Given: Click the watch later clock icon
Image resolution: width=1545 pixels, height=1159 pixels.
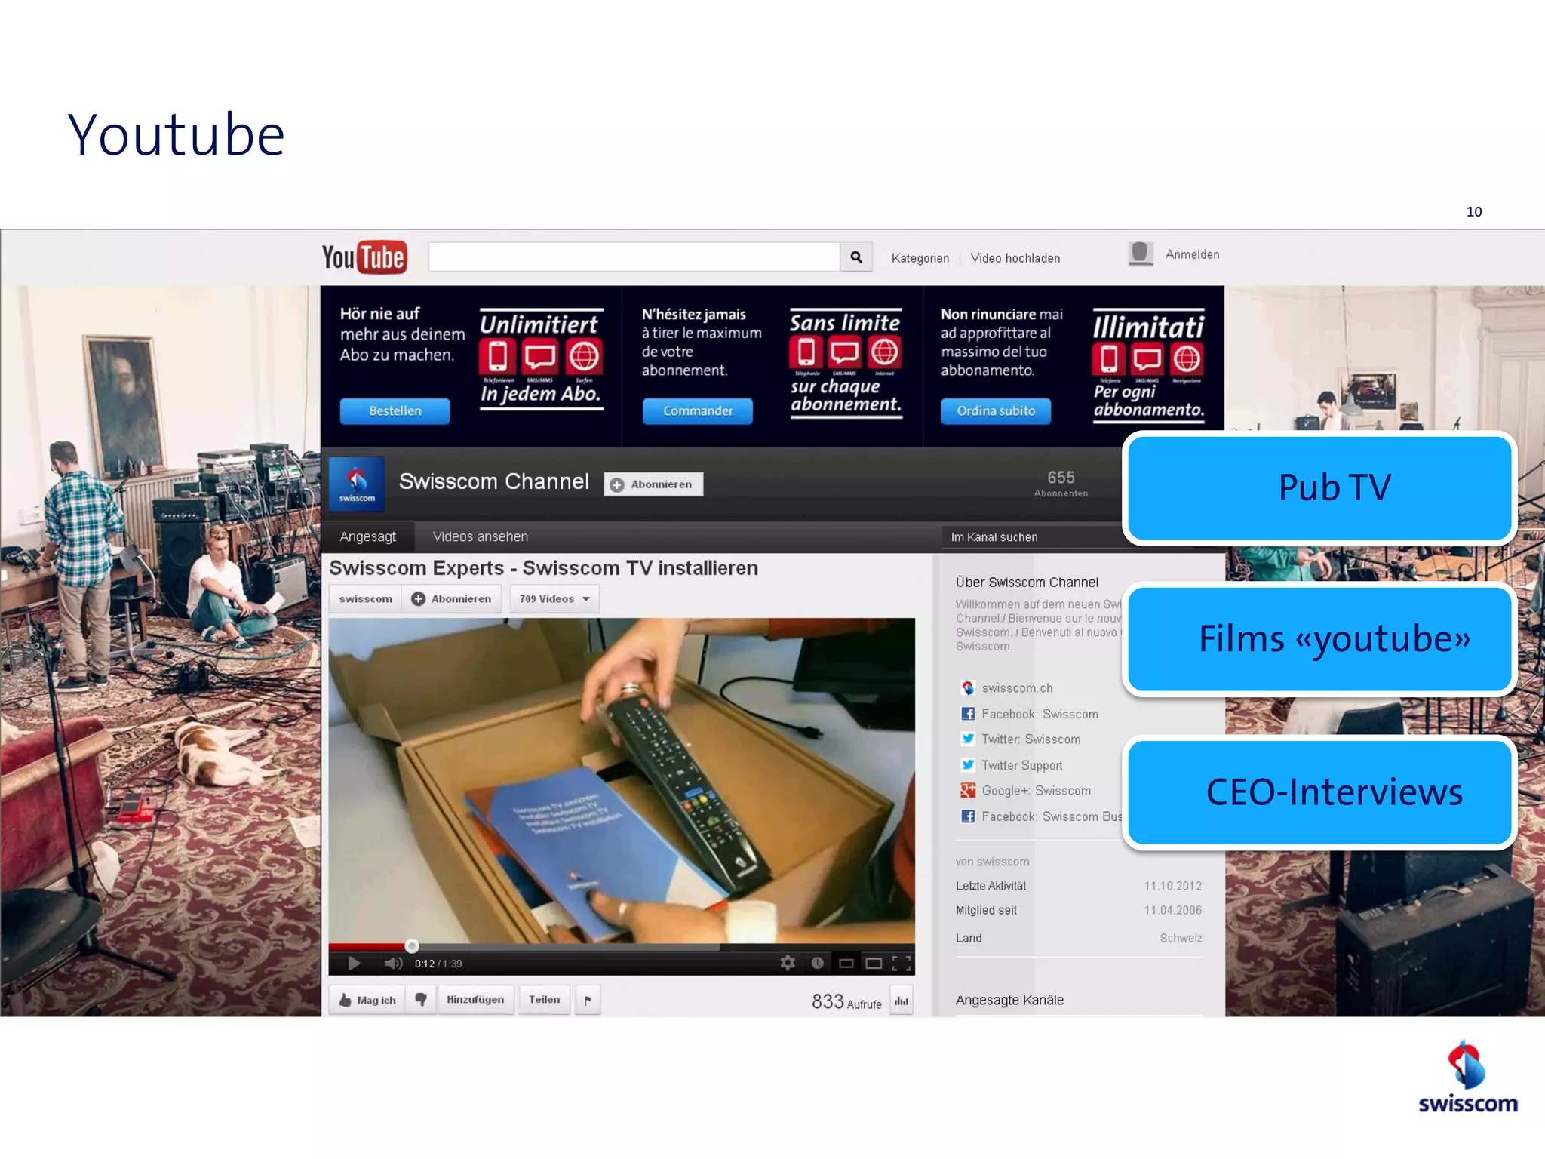Looking at the screenshot, I should tap(817, 963).
